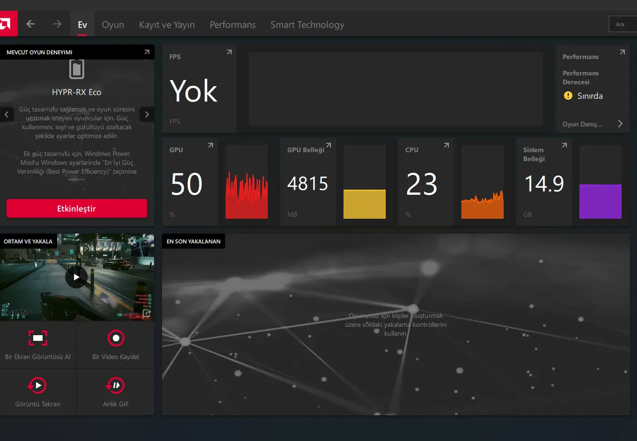Open the Oyun tab

pyautogui.click(x=113, y=25)
